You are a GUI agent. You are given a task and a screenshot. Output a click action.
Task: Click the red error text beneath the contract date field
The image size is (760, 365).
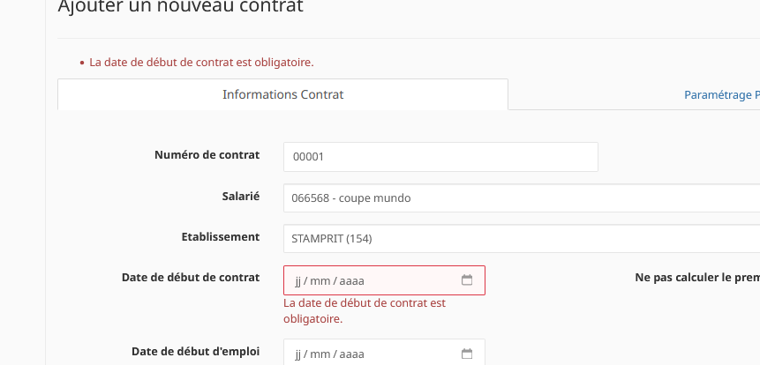pyautogui.click(x=365, y=311)
